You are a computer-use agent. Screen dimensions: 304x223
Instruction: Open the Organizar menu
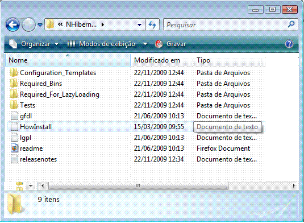click(x=35, y=44)
